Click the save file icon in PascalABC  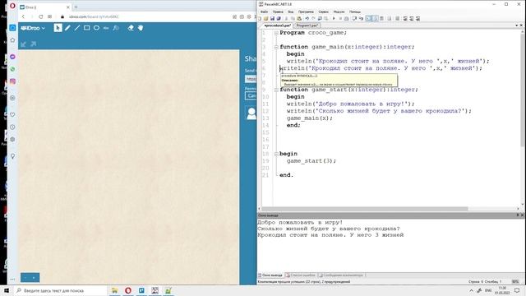[272, 18]
